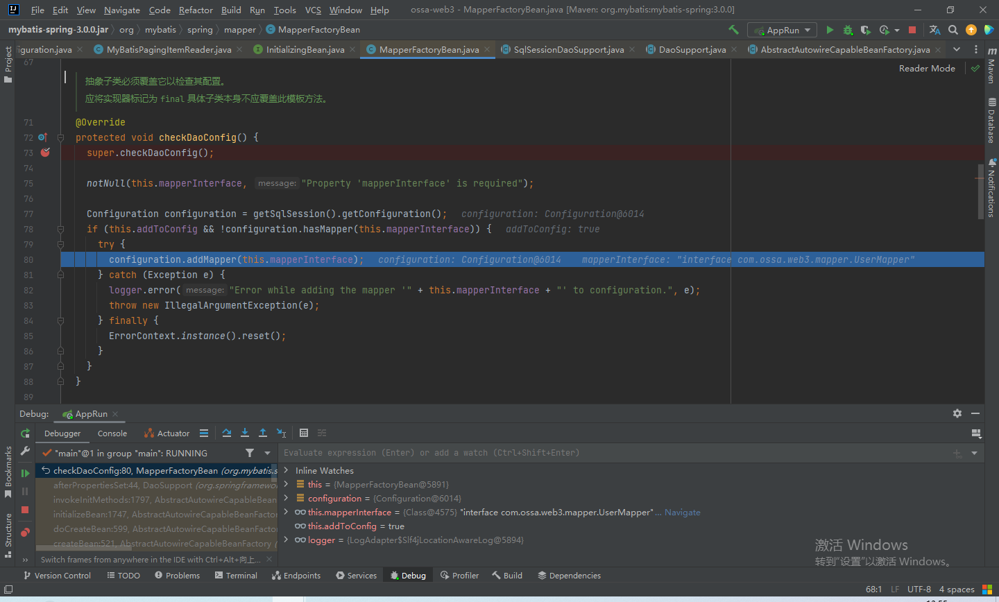Open Evaluate Expression calculator icon
This screenshot has width=999, height=602.
(304, 433)
